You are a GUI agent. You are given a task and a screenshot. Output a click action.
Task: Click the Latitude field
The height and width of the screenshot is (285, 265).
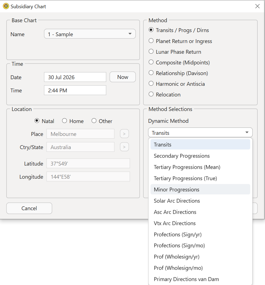[x=88, y=163]
